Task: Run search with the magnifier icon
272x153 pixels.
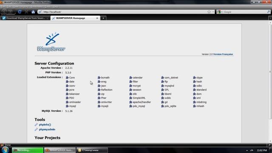Action: pos(269,12)
